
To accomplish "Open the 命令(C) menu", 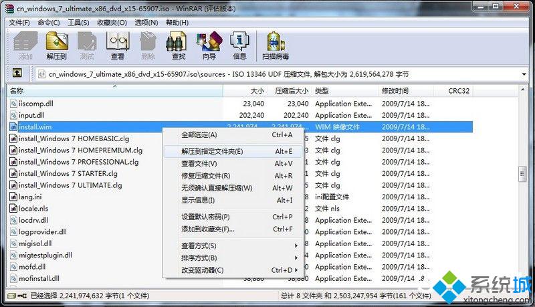I will pyautogui.click(x=48, y=23).
